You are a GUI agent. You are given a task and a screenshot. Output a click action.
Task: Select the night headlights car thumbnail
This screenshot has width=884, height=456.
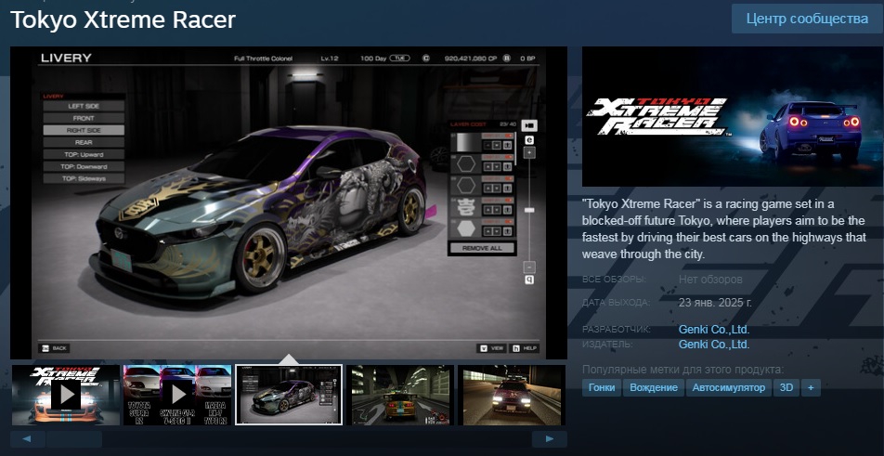512,395
